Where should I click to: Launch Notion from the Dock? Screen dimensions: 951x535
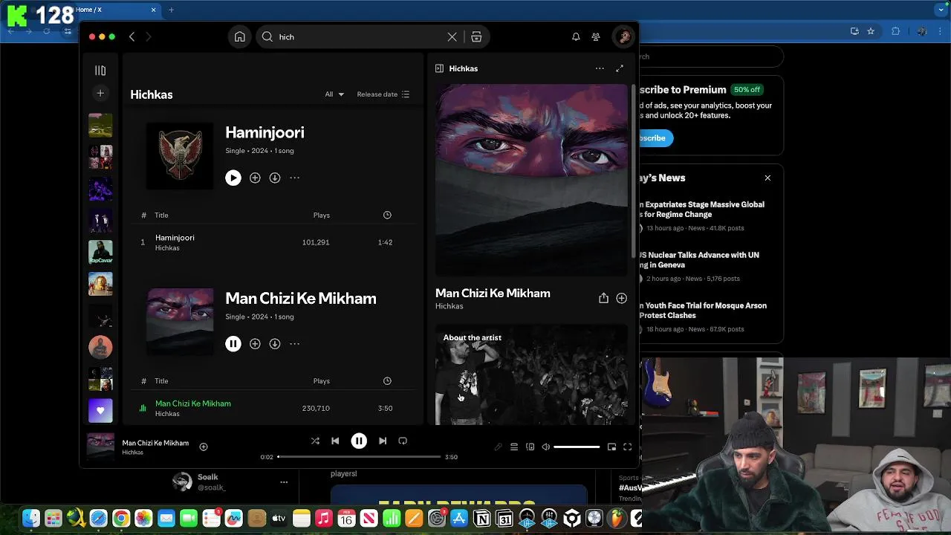click(x=482, y=518)
